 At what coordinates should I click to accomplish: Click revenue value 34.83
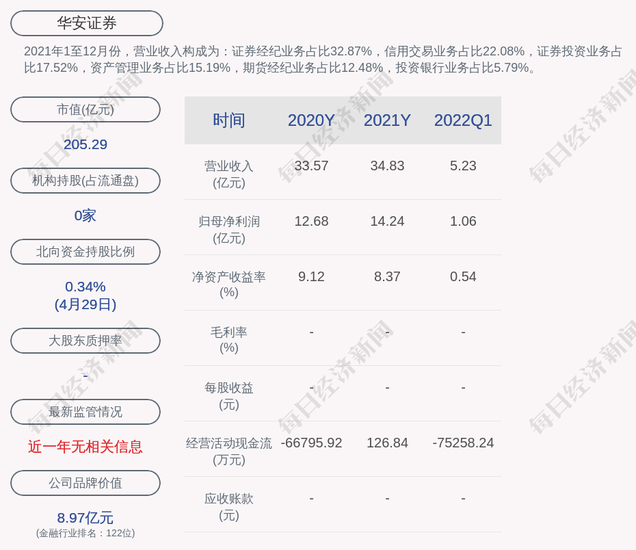pos(387,166)
